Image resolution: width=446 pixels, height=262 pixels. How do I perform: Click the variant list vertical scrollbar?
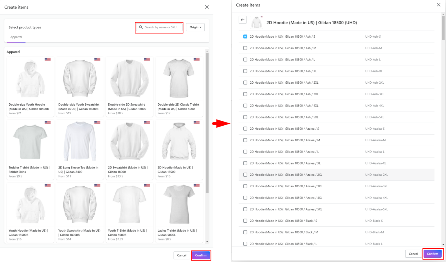coord(443,28)
